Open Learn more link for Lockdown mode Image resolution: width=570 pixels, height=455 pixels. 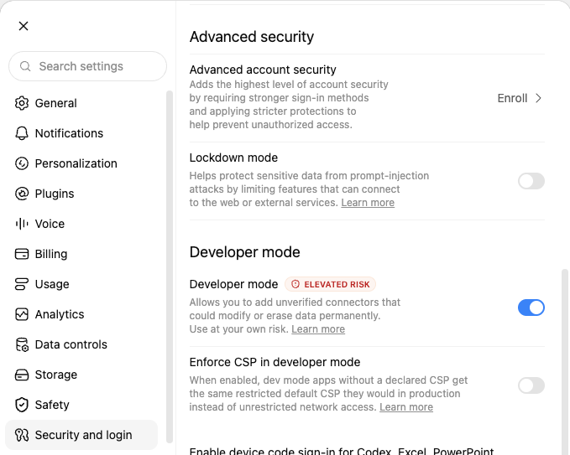(368, 203)
